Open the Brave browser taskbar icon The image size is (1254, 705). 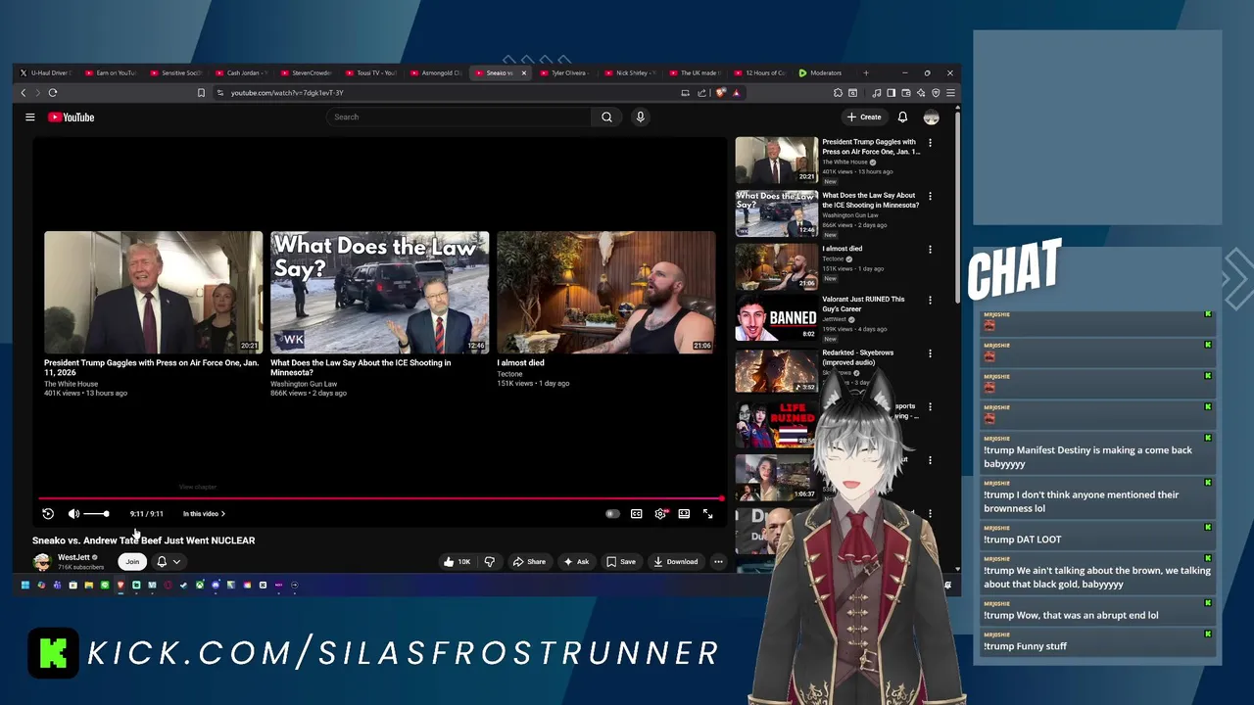(x=121, y=586)
